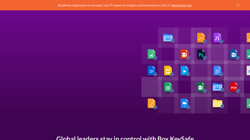250x140 pixels.
Task: Click the purple music file icon
Action: point(218,38)
